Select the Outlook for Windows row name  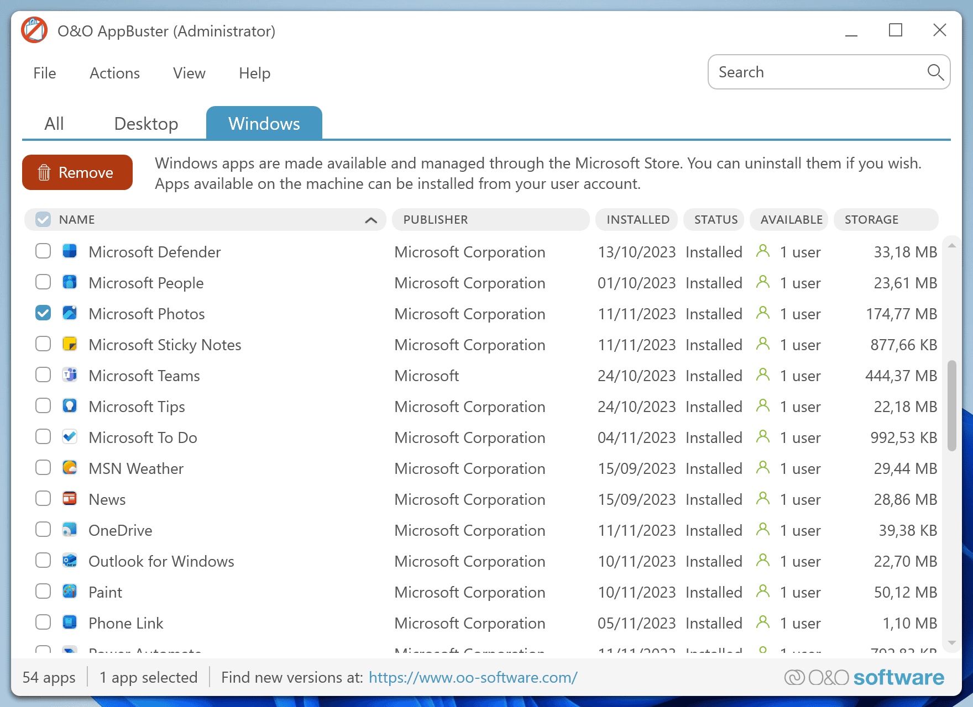(x=161, y=561)
